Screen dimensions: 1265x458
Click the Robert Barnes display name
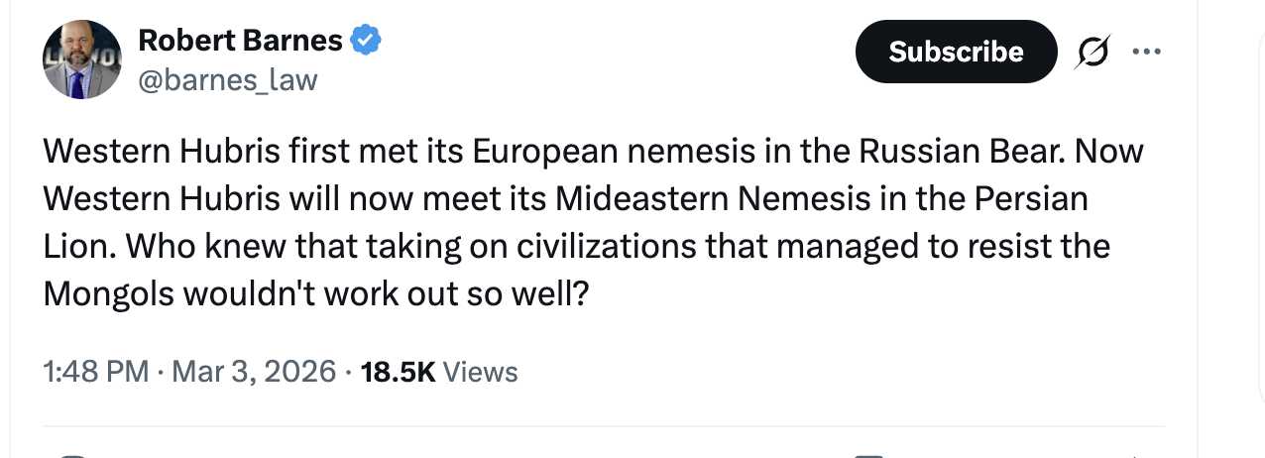240,41
